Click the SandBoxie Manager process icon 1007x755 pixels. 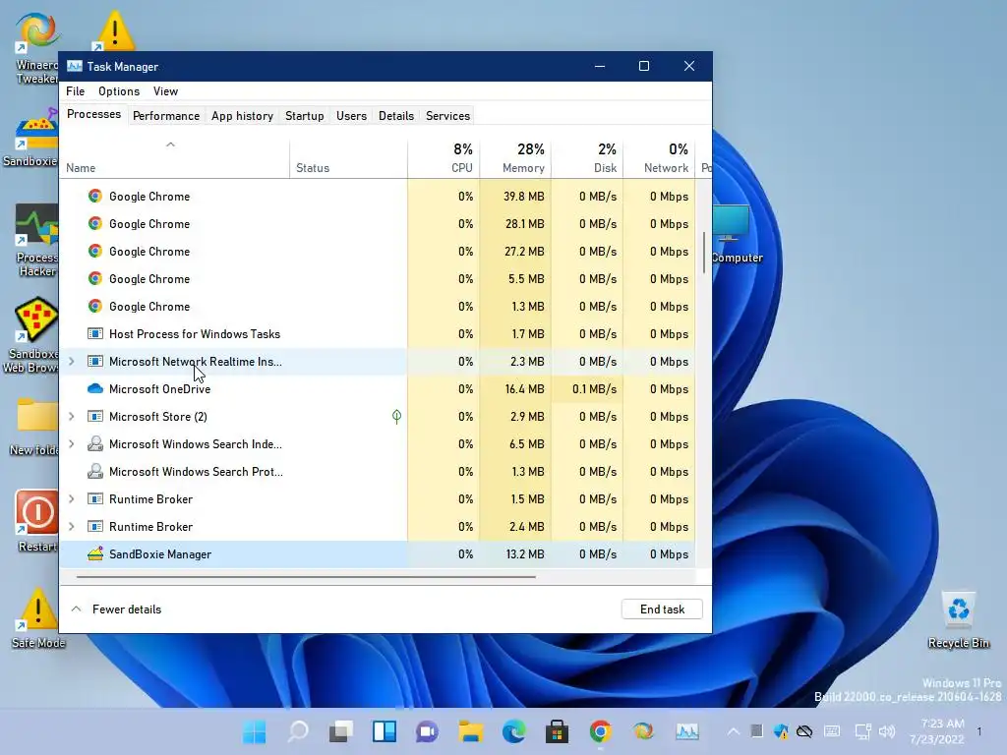[95, 554]
